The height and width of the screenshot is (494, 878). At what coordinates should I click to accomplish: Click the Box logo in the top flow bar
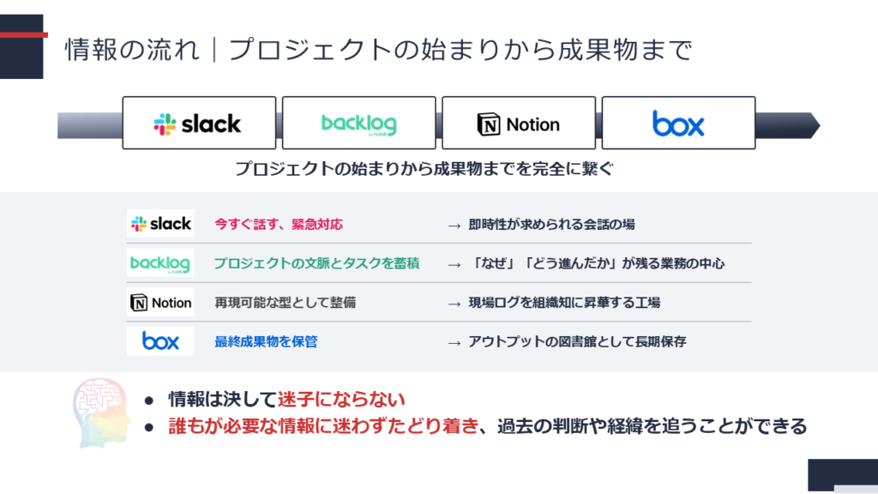click(x=678, y=123)
